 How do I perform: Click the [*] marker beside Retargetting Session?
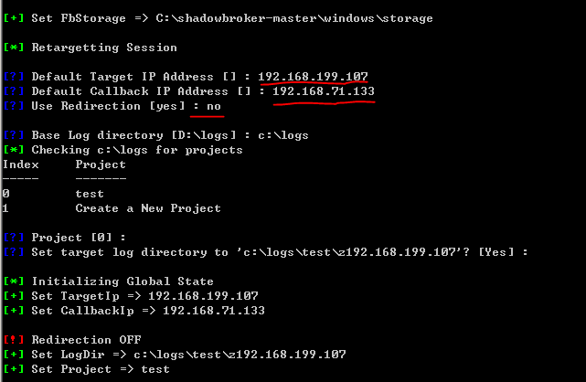(14, 47)
